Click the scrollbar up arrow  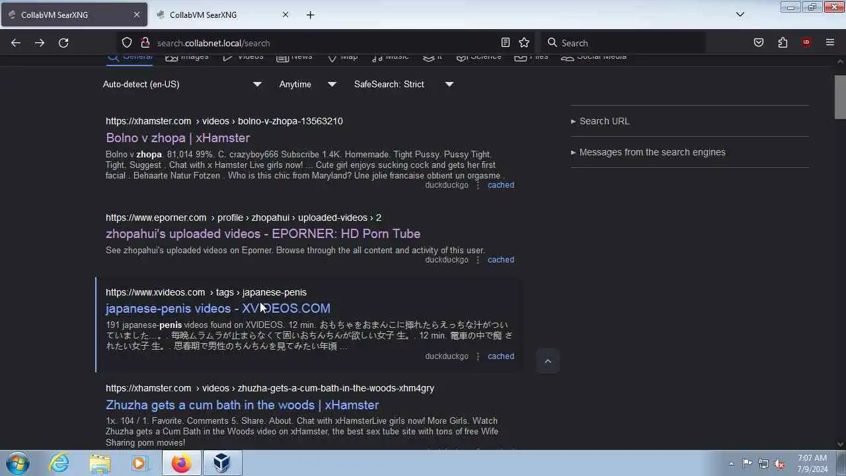pos(840,61)
